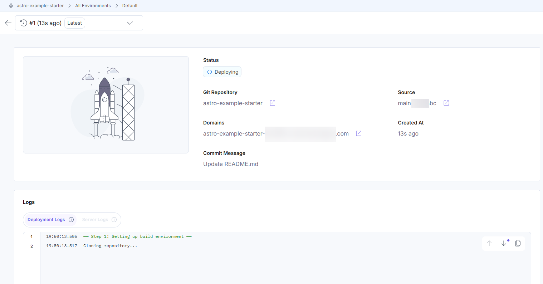543x284 pixels.
Task: Open Git repository external link icon
Action: click(273, 103)
